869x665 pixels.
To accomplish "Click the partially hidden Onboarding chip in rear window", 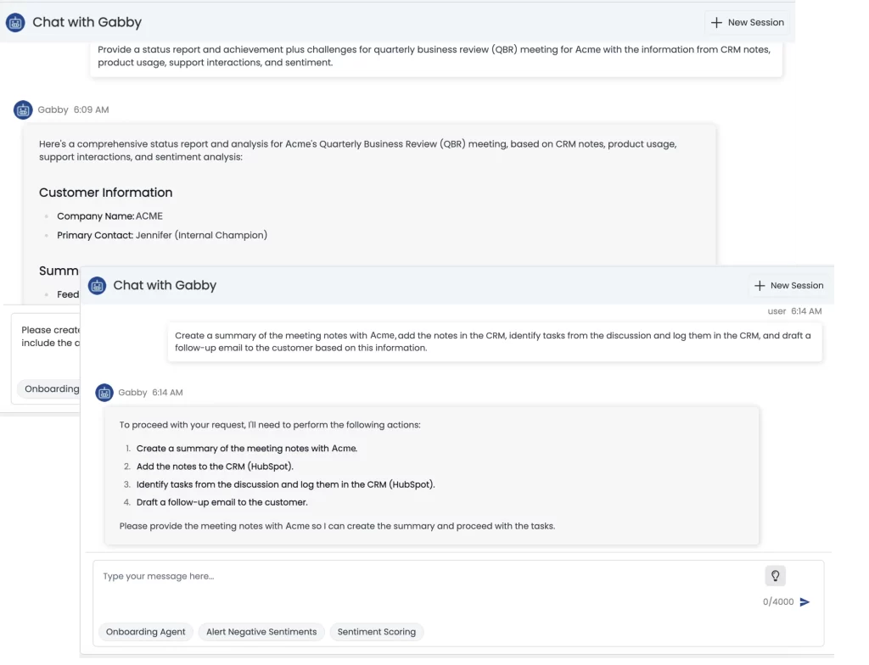I will (x=49, y=388).
